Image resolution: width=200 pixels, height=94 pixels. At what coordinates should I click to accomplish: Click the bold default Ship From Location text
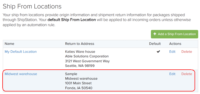pos(72,20)
